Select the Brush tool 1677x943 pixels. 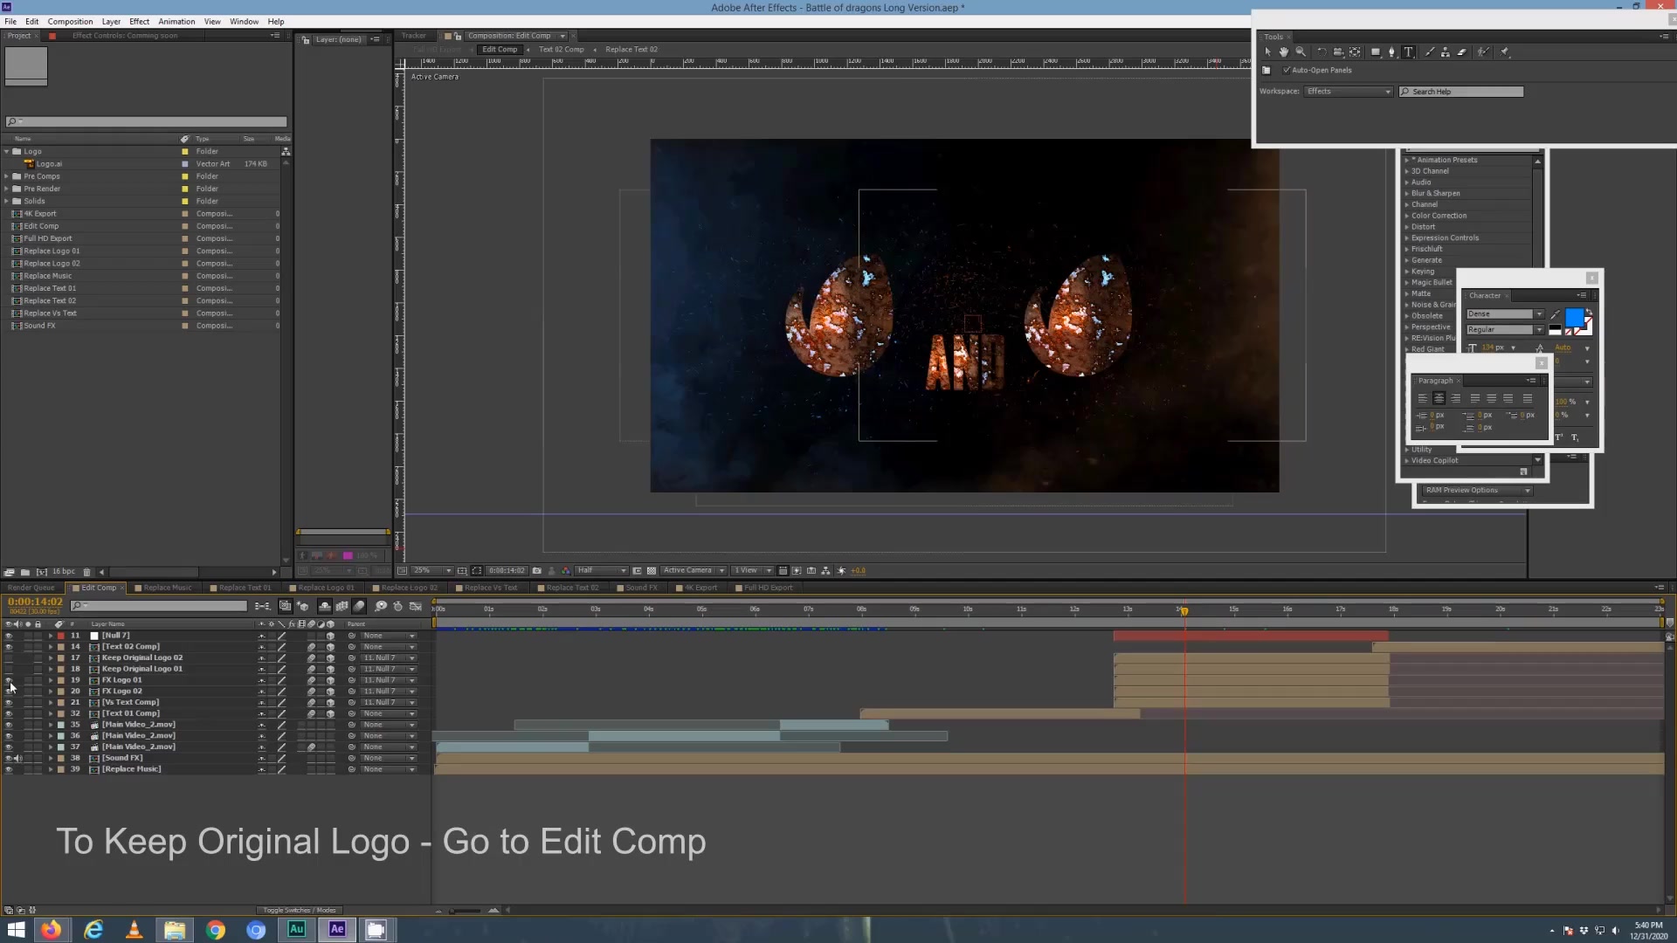click(1430, 52)
